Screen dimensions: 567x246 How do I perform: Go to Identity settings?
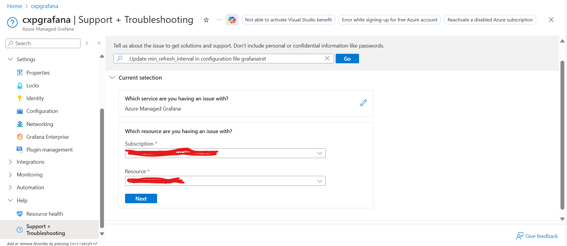(x=35, y=98)
